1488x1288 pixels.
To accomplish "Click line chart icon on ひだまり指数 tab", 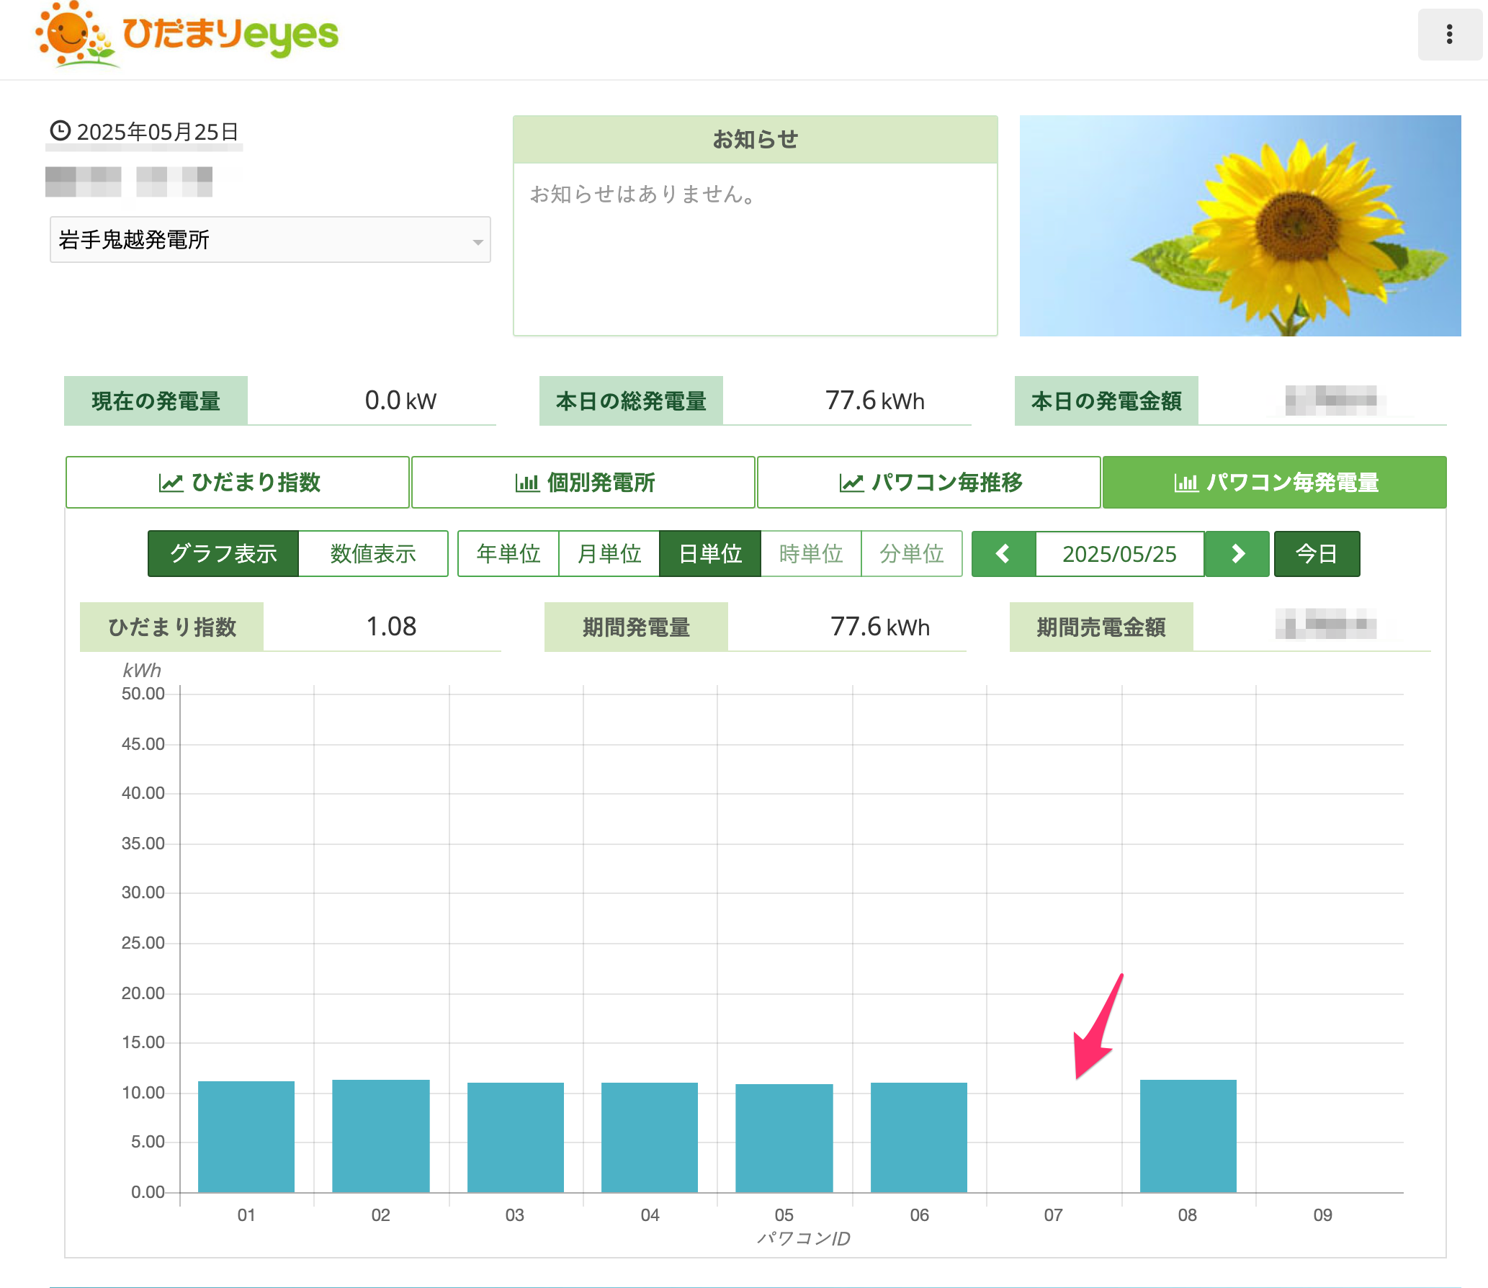I will point(171,483).
